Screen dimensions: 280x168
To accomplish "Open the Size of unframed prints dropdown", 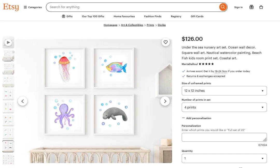I will [x=224, y=91].
